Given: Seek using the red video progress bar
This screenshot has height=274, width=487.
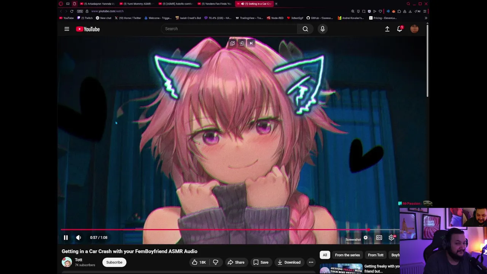Looking at the screenshot, I should pyautogui.click(x=230, y=229).
